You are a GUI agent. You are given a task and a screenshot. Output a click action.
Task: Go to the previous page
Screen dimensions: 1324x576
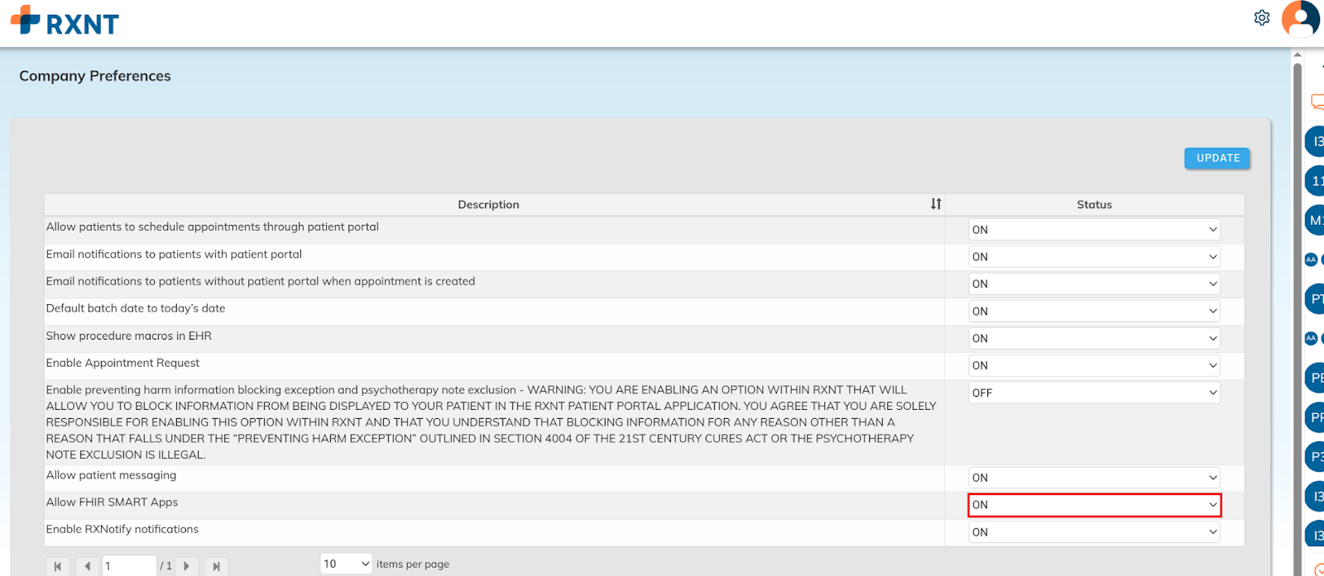(x=87, y=566)
